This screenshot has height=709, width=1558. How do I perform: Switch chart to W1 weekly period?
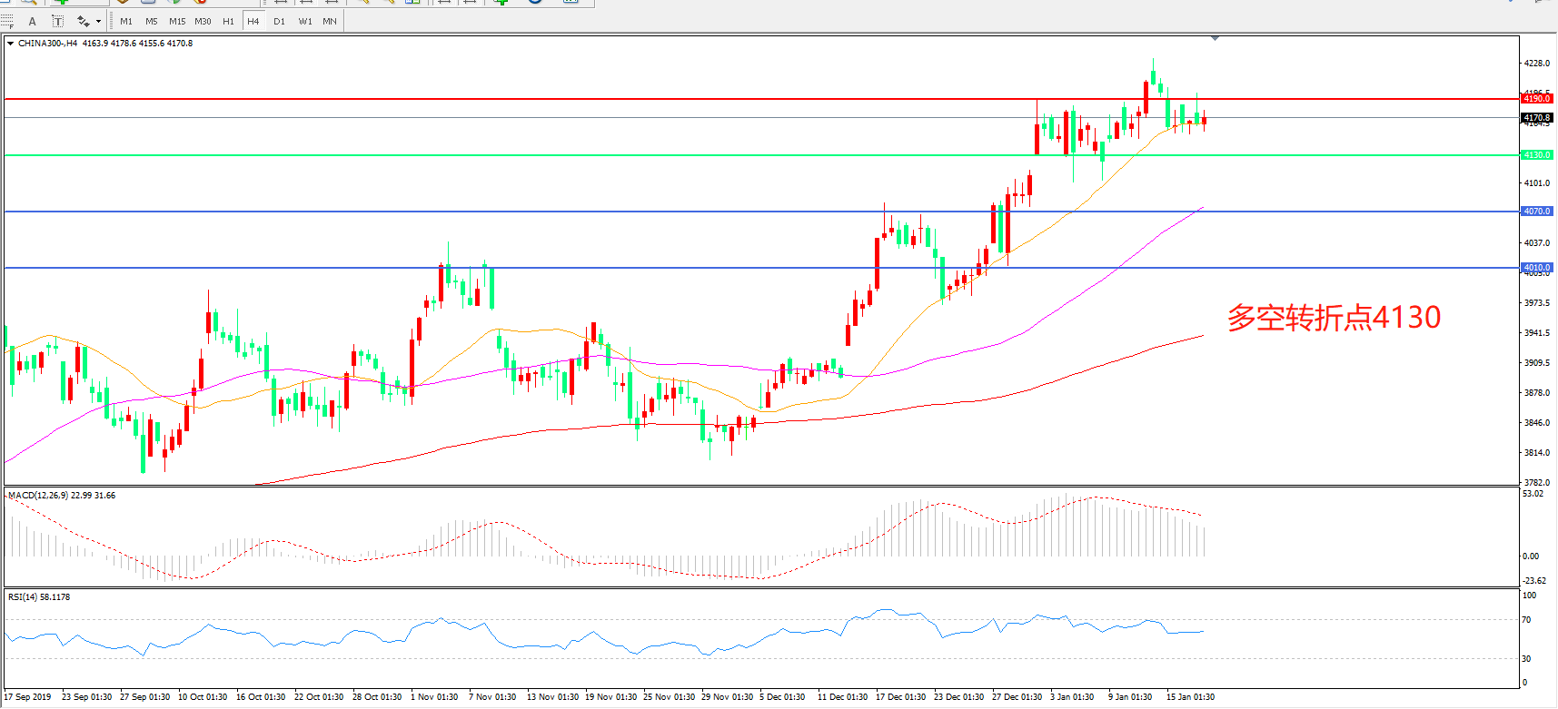tap(305, 21)
